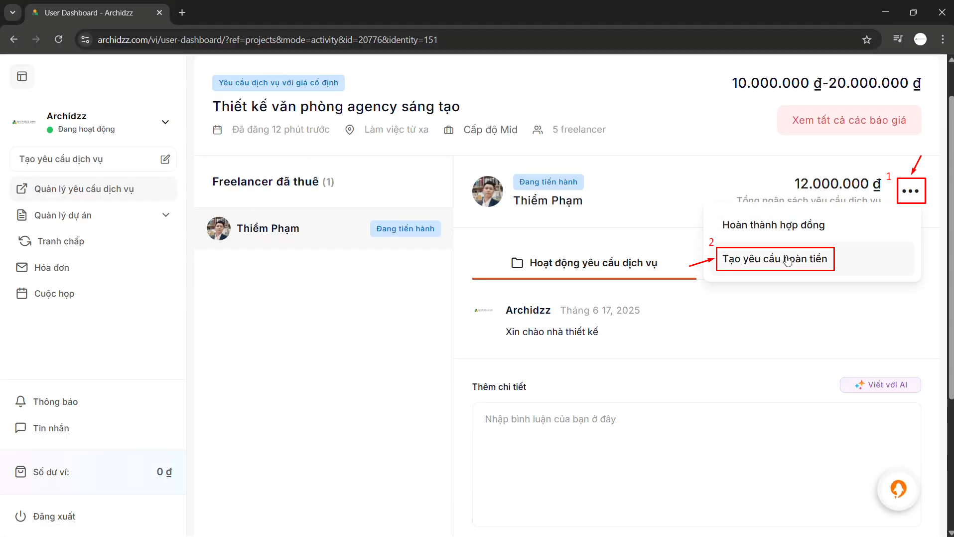The image size is (954, 537).
Task: Open the three-dot contract options menu
Action: (911, 191)
